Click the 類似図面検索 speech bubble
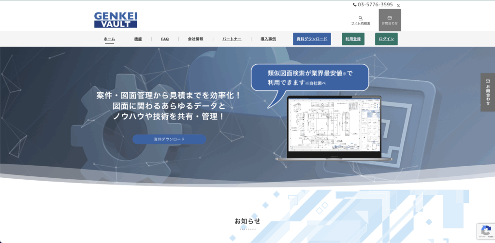 [309, 78]
